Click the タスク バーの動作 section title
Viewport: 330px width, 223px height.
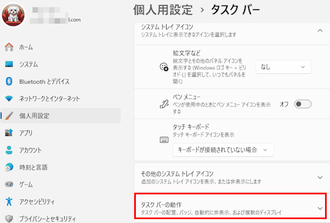pyautogui.click(x=161, y=205)
